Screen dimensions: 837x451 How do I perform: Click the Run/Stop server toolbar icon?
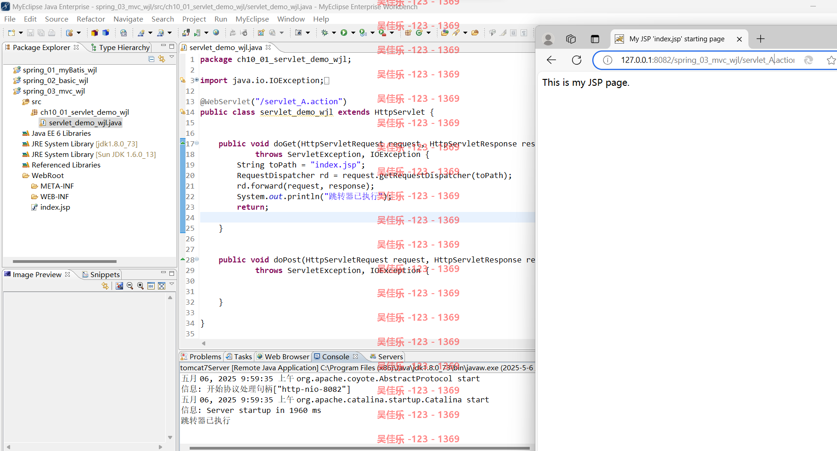tap(197, 33)
